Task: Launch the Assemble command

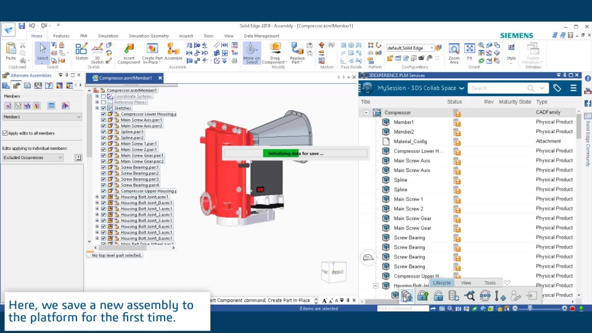Action: point(173,51)
